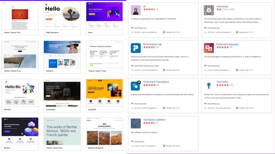Click the installations chart icon in Test jQuery Updates card
Screen dimensions: 275x154
click(132, 146)
